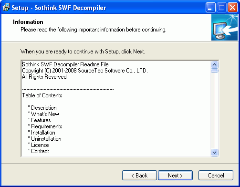Click the 'Setup - Sothink SWF Decompiler' title text

(x=59, y=8)
